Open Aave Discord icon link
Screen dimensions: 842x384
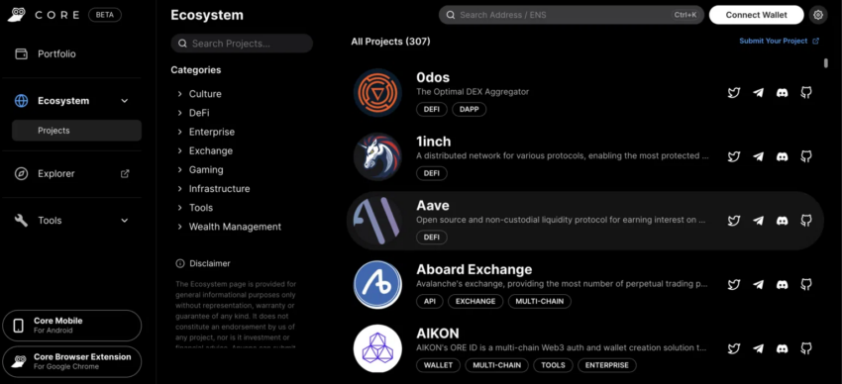[x=783, y=221]
